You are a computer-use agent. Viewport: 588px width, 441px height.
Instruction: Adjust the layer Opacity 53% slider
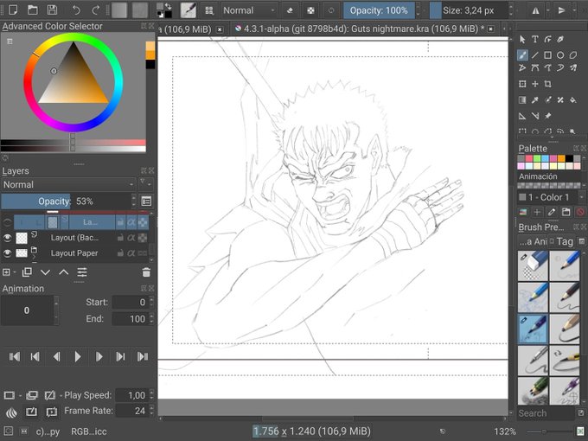point(67,201)
